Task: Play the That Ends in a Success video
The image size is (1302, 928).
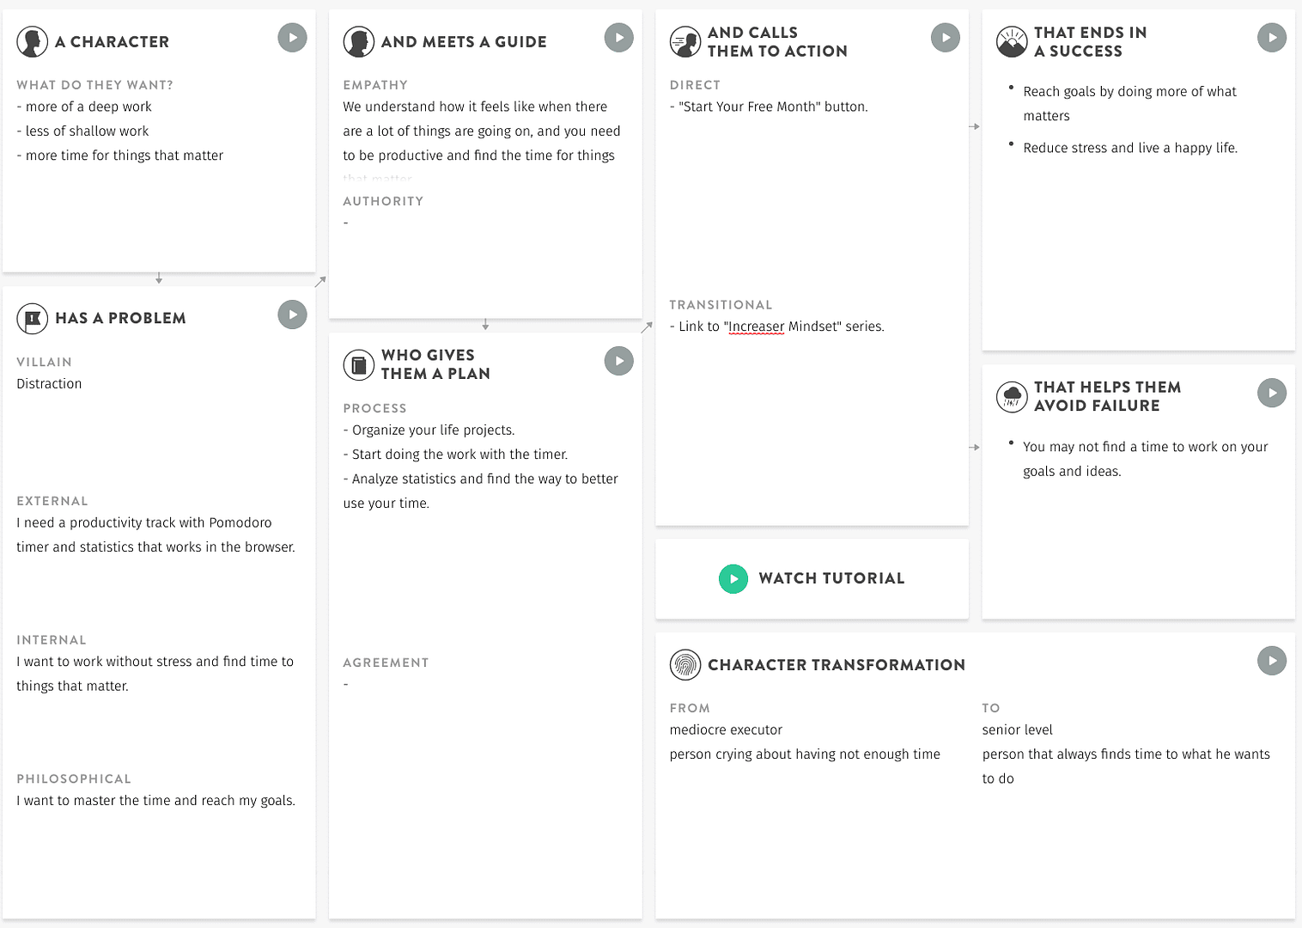Action: [x=1272, y=37]
